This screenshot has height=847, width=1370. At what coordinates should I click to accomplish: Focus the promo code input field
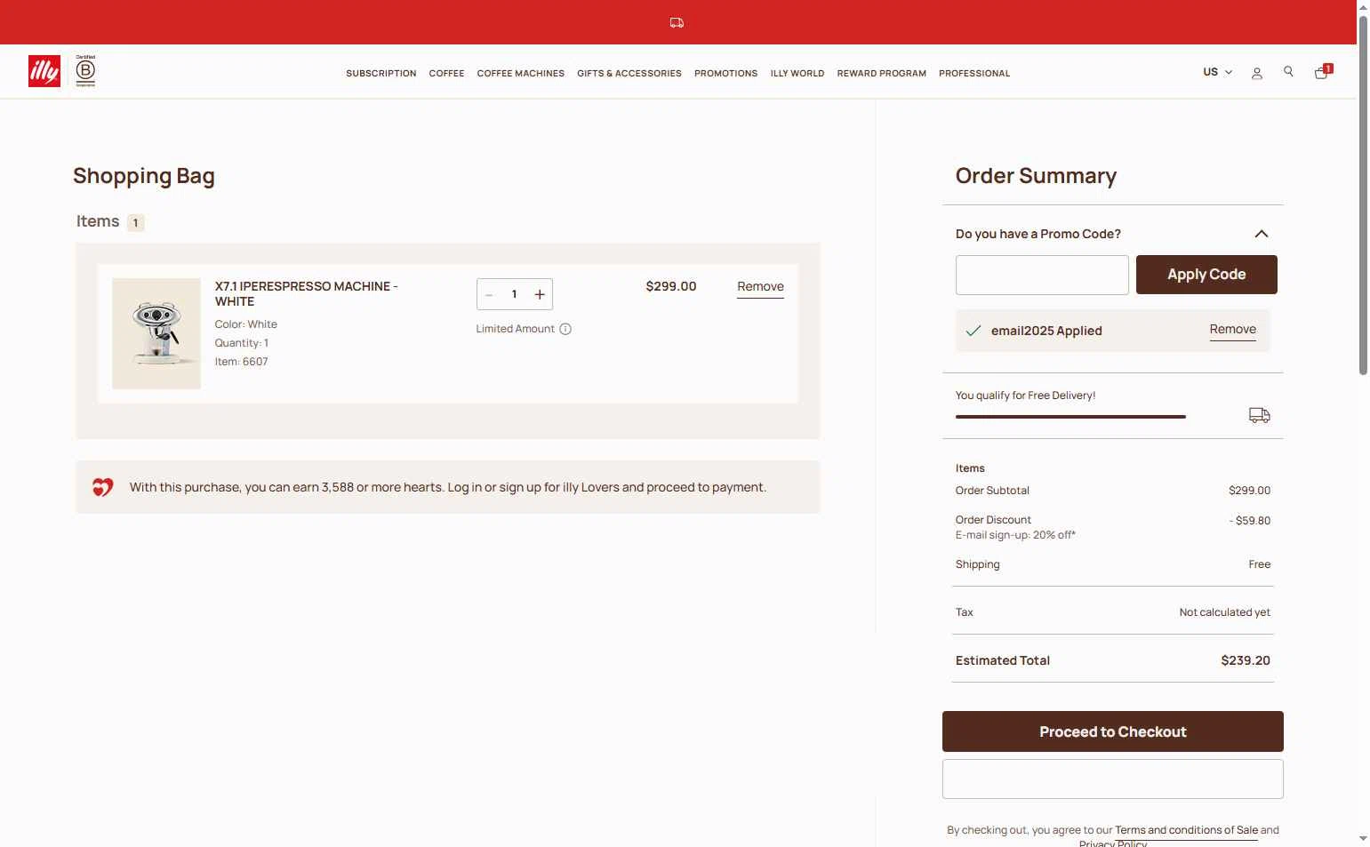[1042, 275]
